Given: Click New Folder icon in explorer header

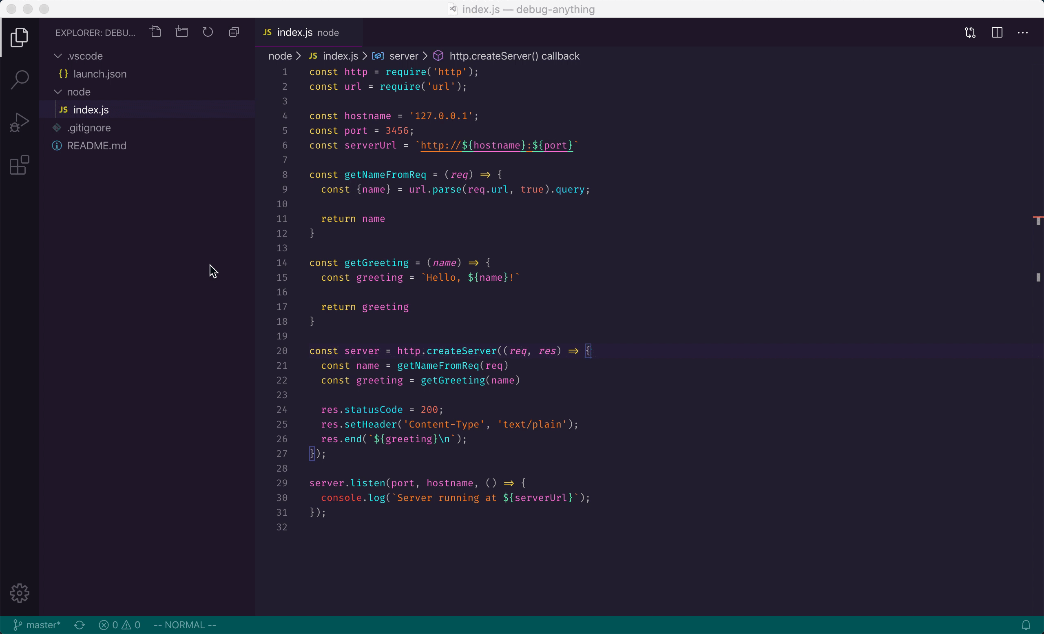Looking at the screenshot, I should point(182,32).
